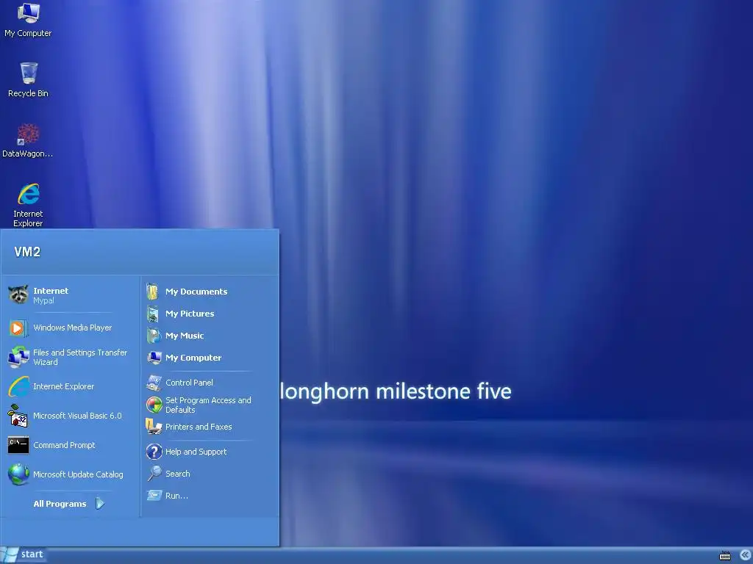
Task: Select the Command Prompt entry text
Action: (65, 445)
